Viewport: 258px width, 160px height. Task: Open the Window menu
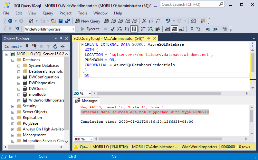[100, 13]
